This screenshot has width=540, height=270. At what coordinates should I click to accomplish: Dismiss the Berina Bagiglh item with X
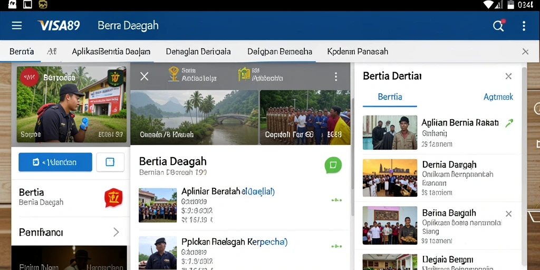(x=508, y=214)
